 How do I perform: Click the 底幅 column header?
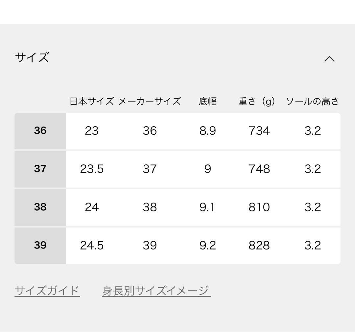(x=208, y=101)
